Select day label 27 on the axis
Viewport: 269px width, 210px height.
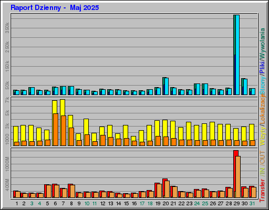click(221, 204)
